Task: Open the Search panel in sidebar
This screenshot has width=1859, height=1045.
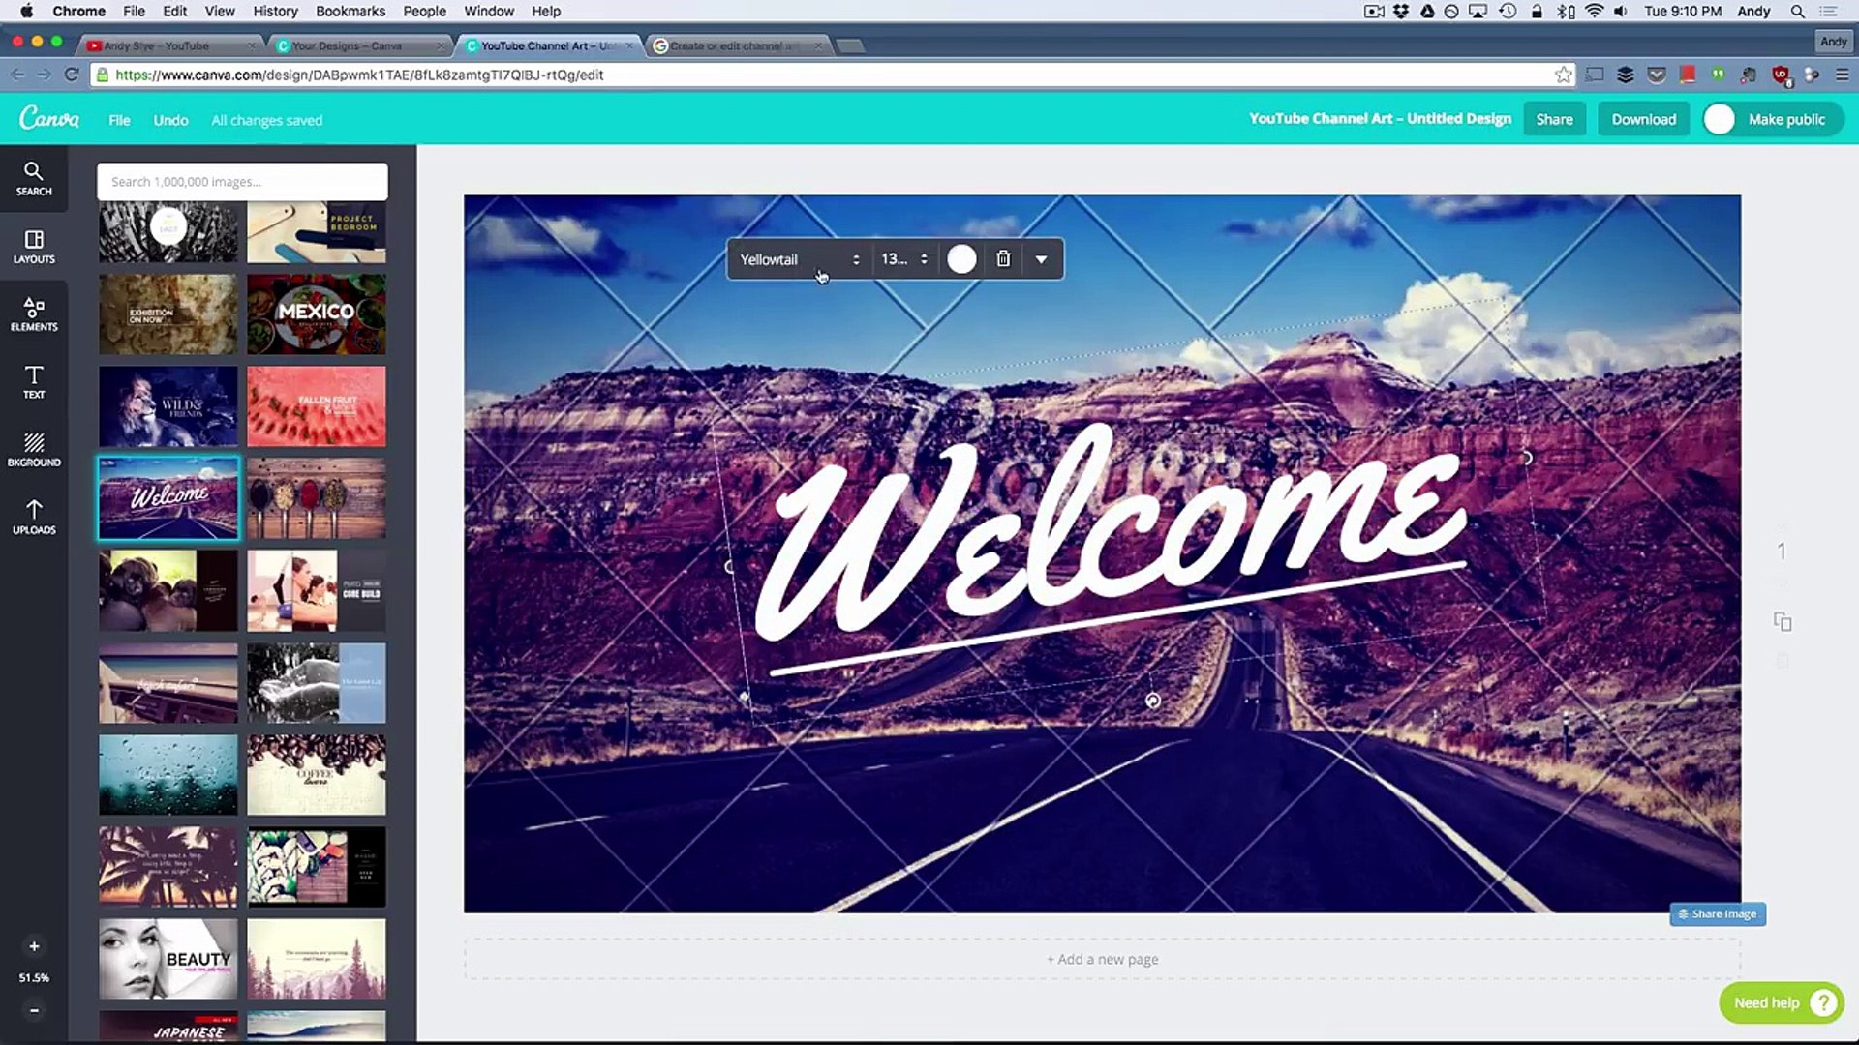Action: [33, 179]
